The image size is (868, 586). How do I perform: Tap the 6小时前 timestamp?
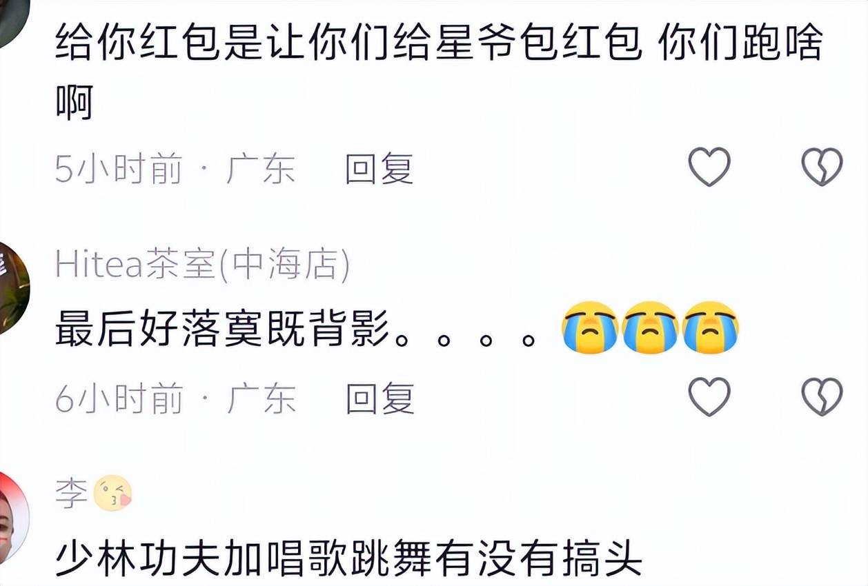(118, 399)
